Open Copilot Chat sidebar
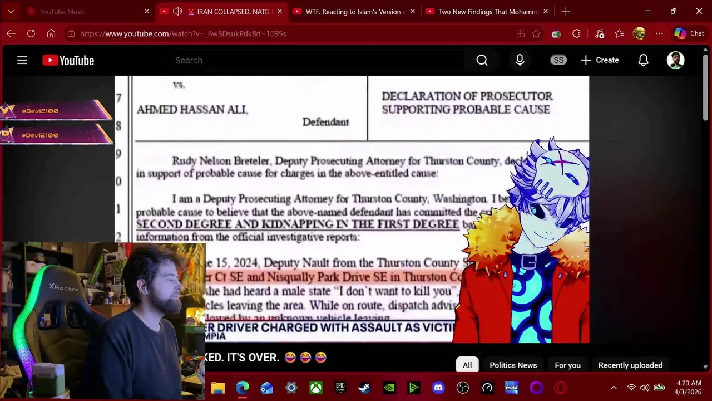712x401 pixels. click(x=689, y=33)
